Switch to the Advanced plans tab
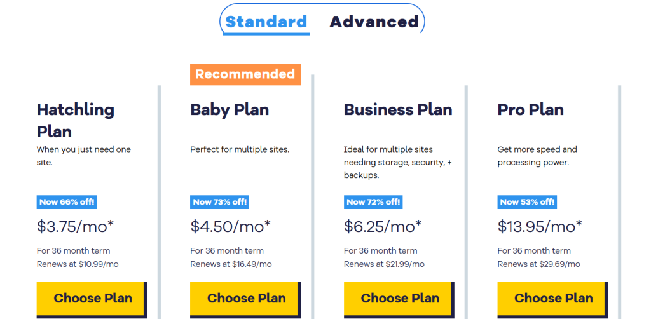651x319 pixels. pyautogui.click(x=374, y=22)
